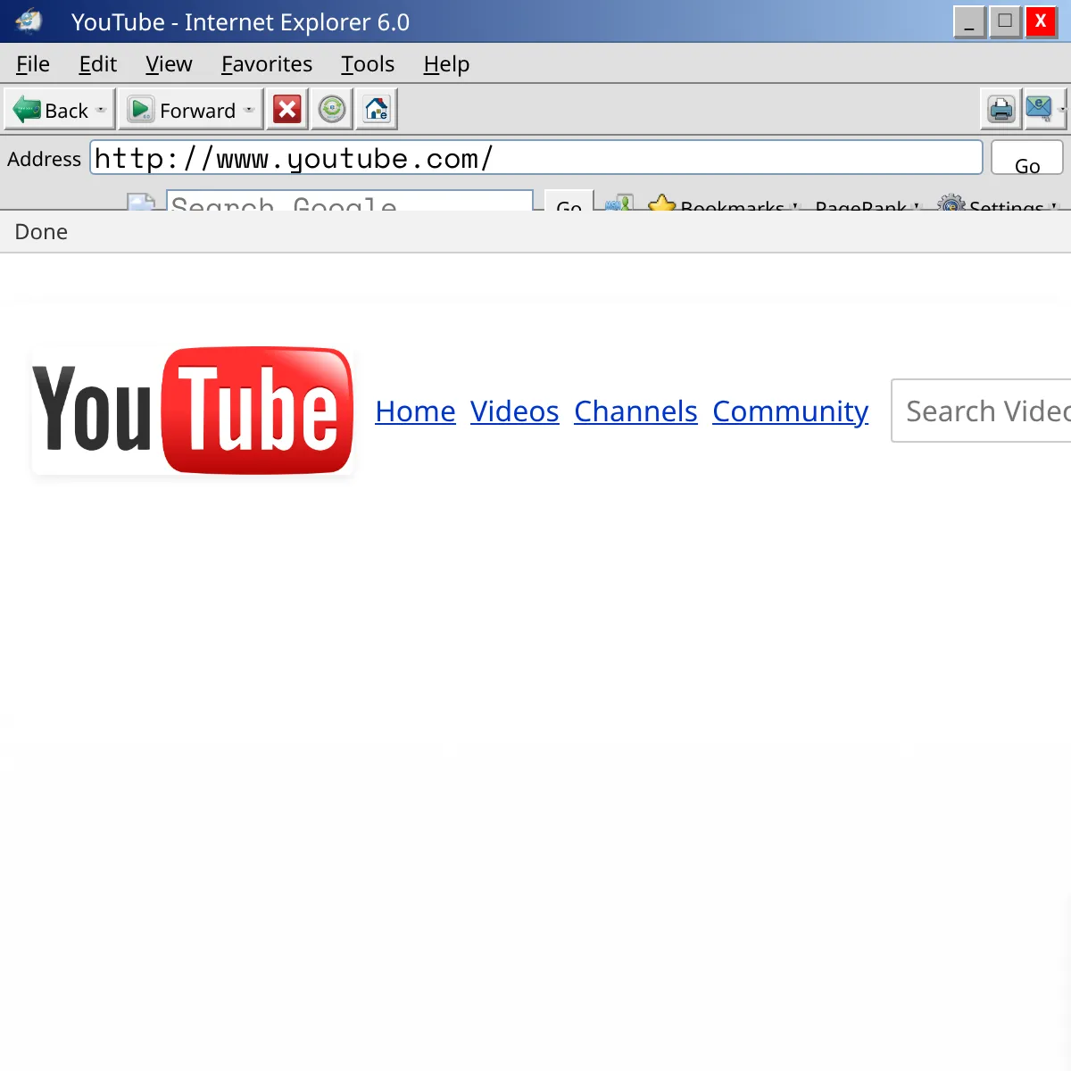Open the Forward history dropdown arrow
The image size is (1071, 1071).
pyautogui.click(x=250, y=110)
